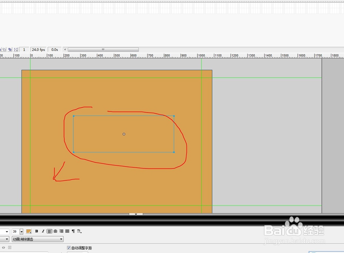Click the show border around text icon
The height and width of the screenshot is (253, 344).
pyautogui.click(x=10, y=247)
